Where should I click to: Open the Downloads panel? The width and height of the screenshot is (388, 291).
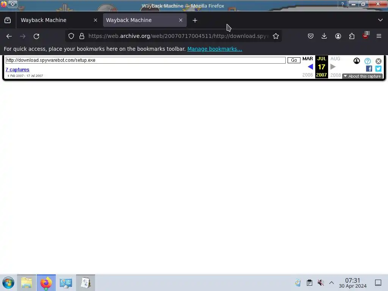324,36
